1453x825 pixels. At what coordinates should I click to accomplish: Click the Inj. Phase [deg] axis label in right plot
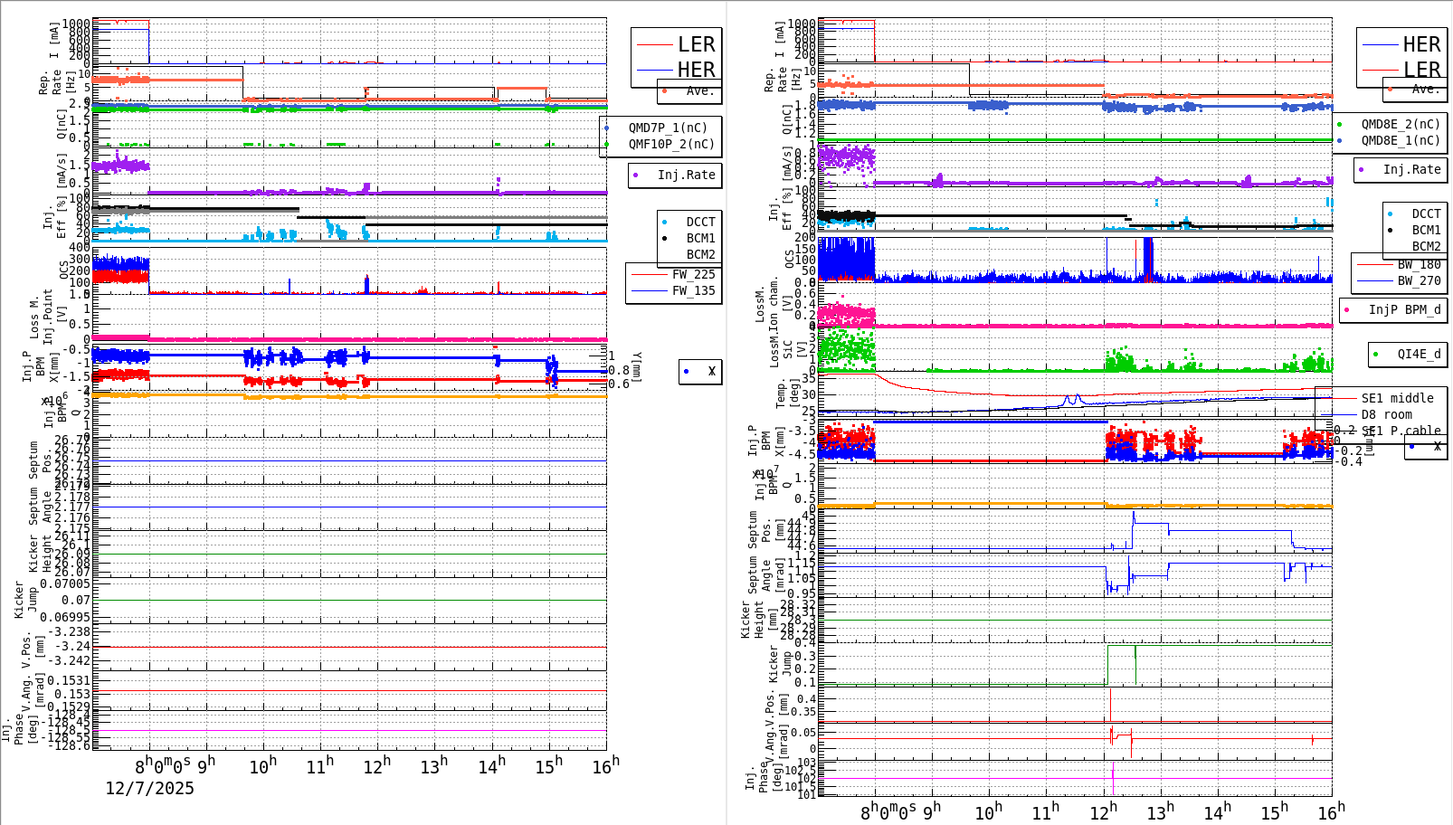764,779
